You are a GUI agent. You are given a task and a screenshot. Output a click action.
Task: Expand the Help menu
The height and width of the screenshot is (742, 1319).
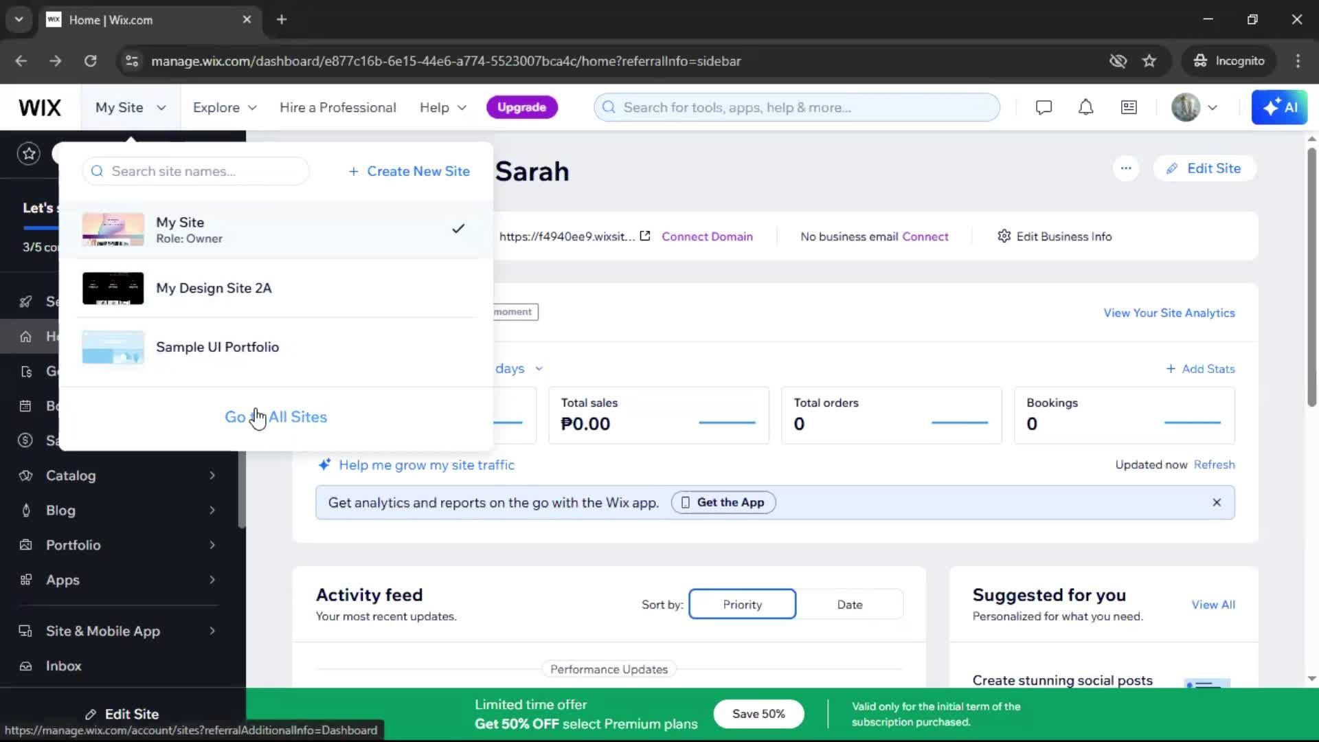click(x=443, y=108)
